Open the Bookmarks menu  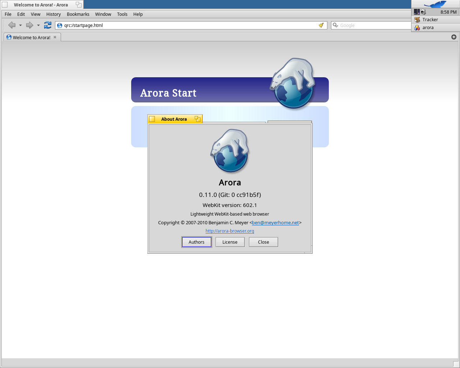pyautogui.click(x=78, y=14)
